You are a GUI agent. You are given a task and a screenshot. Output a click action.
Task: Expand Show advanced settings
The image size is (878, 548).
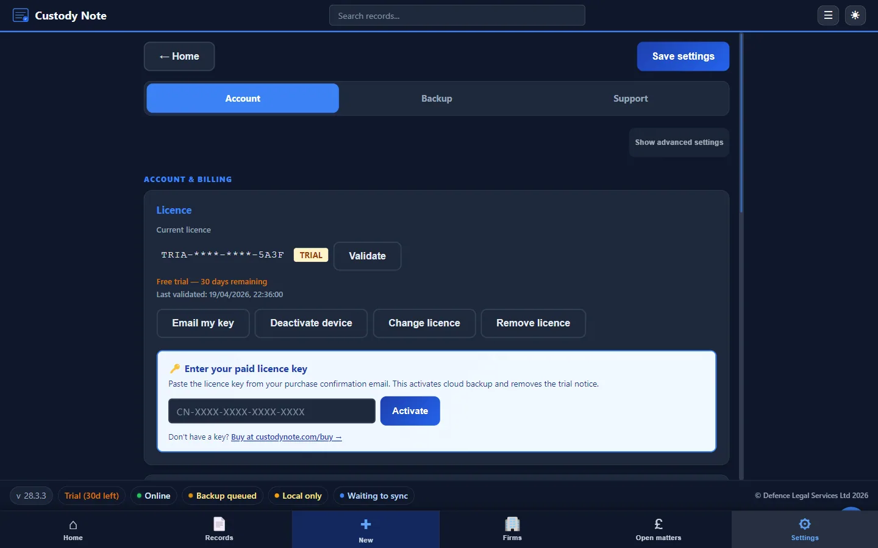(x=679, y=142)
